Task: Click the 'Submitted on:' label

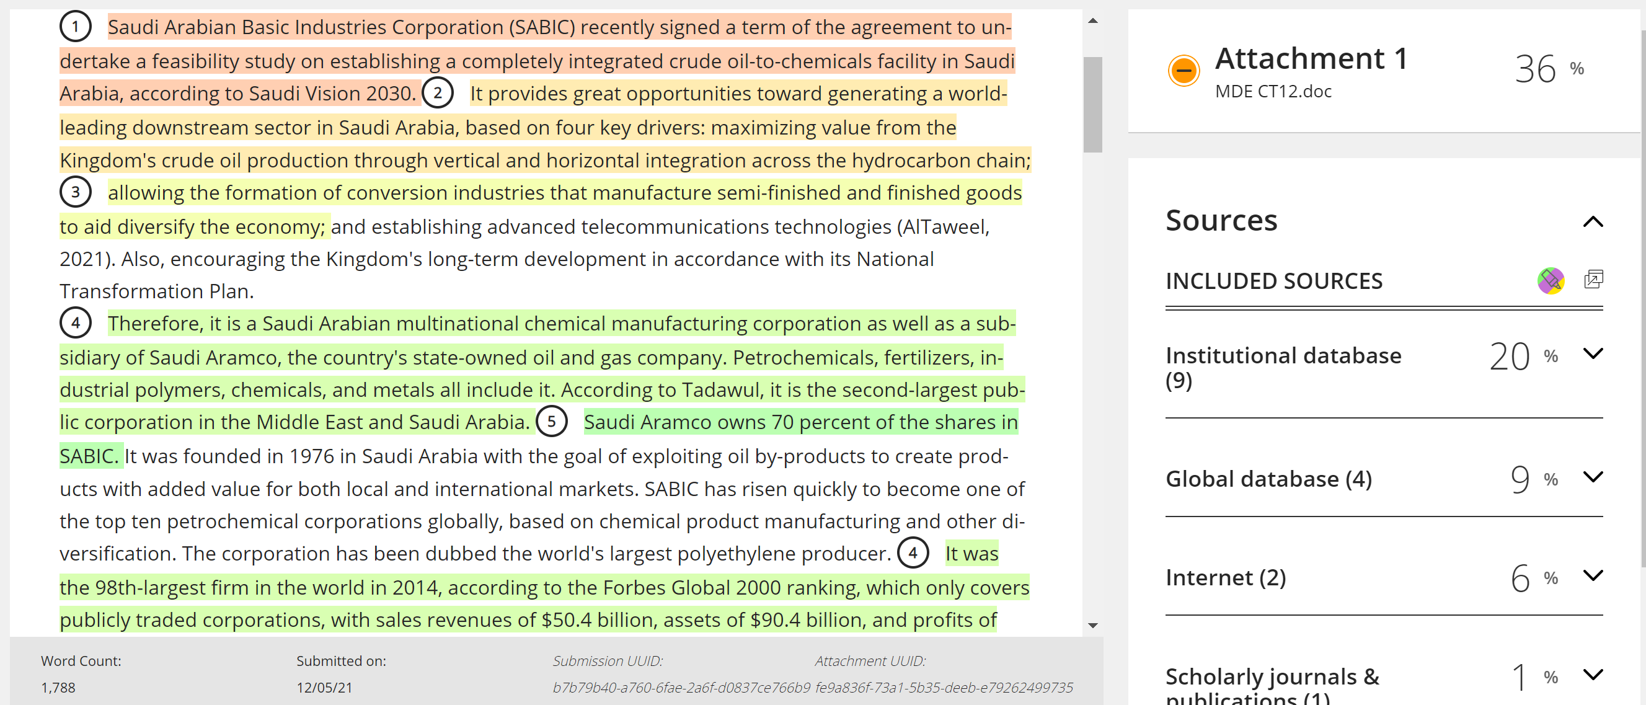Action: (341, 662)
